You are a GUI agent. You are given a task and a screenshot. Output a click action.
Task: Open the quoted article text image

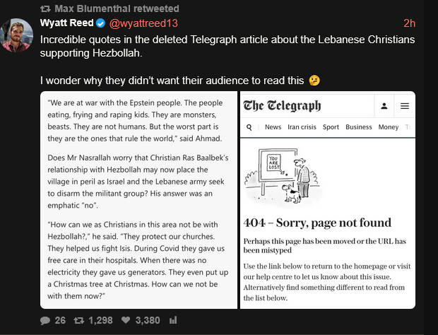(139, 200)
